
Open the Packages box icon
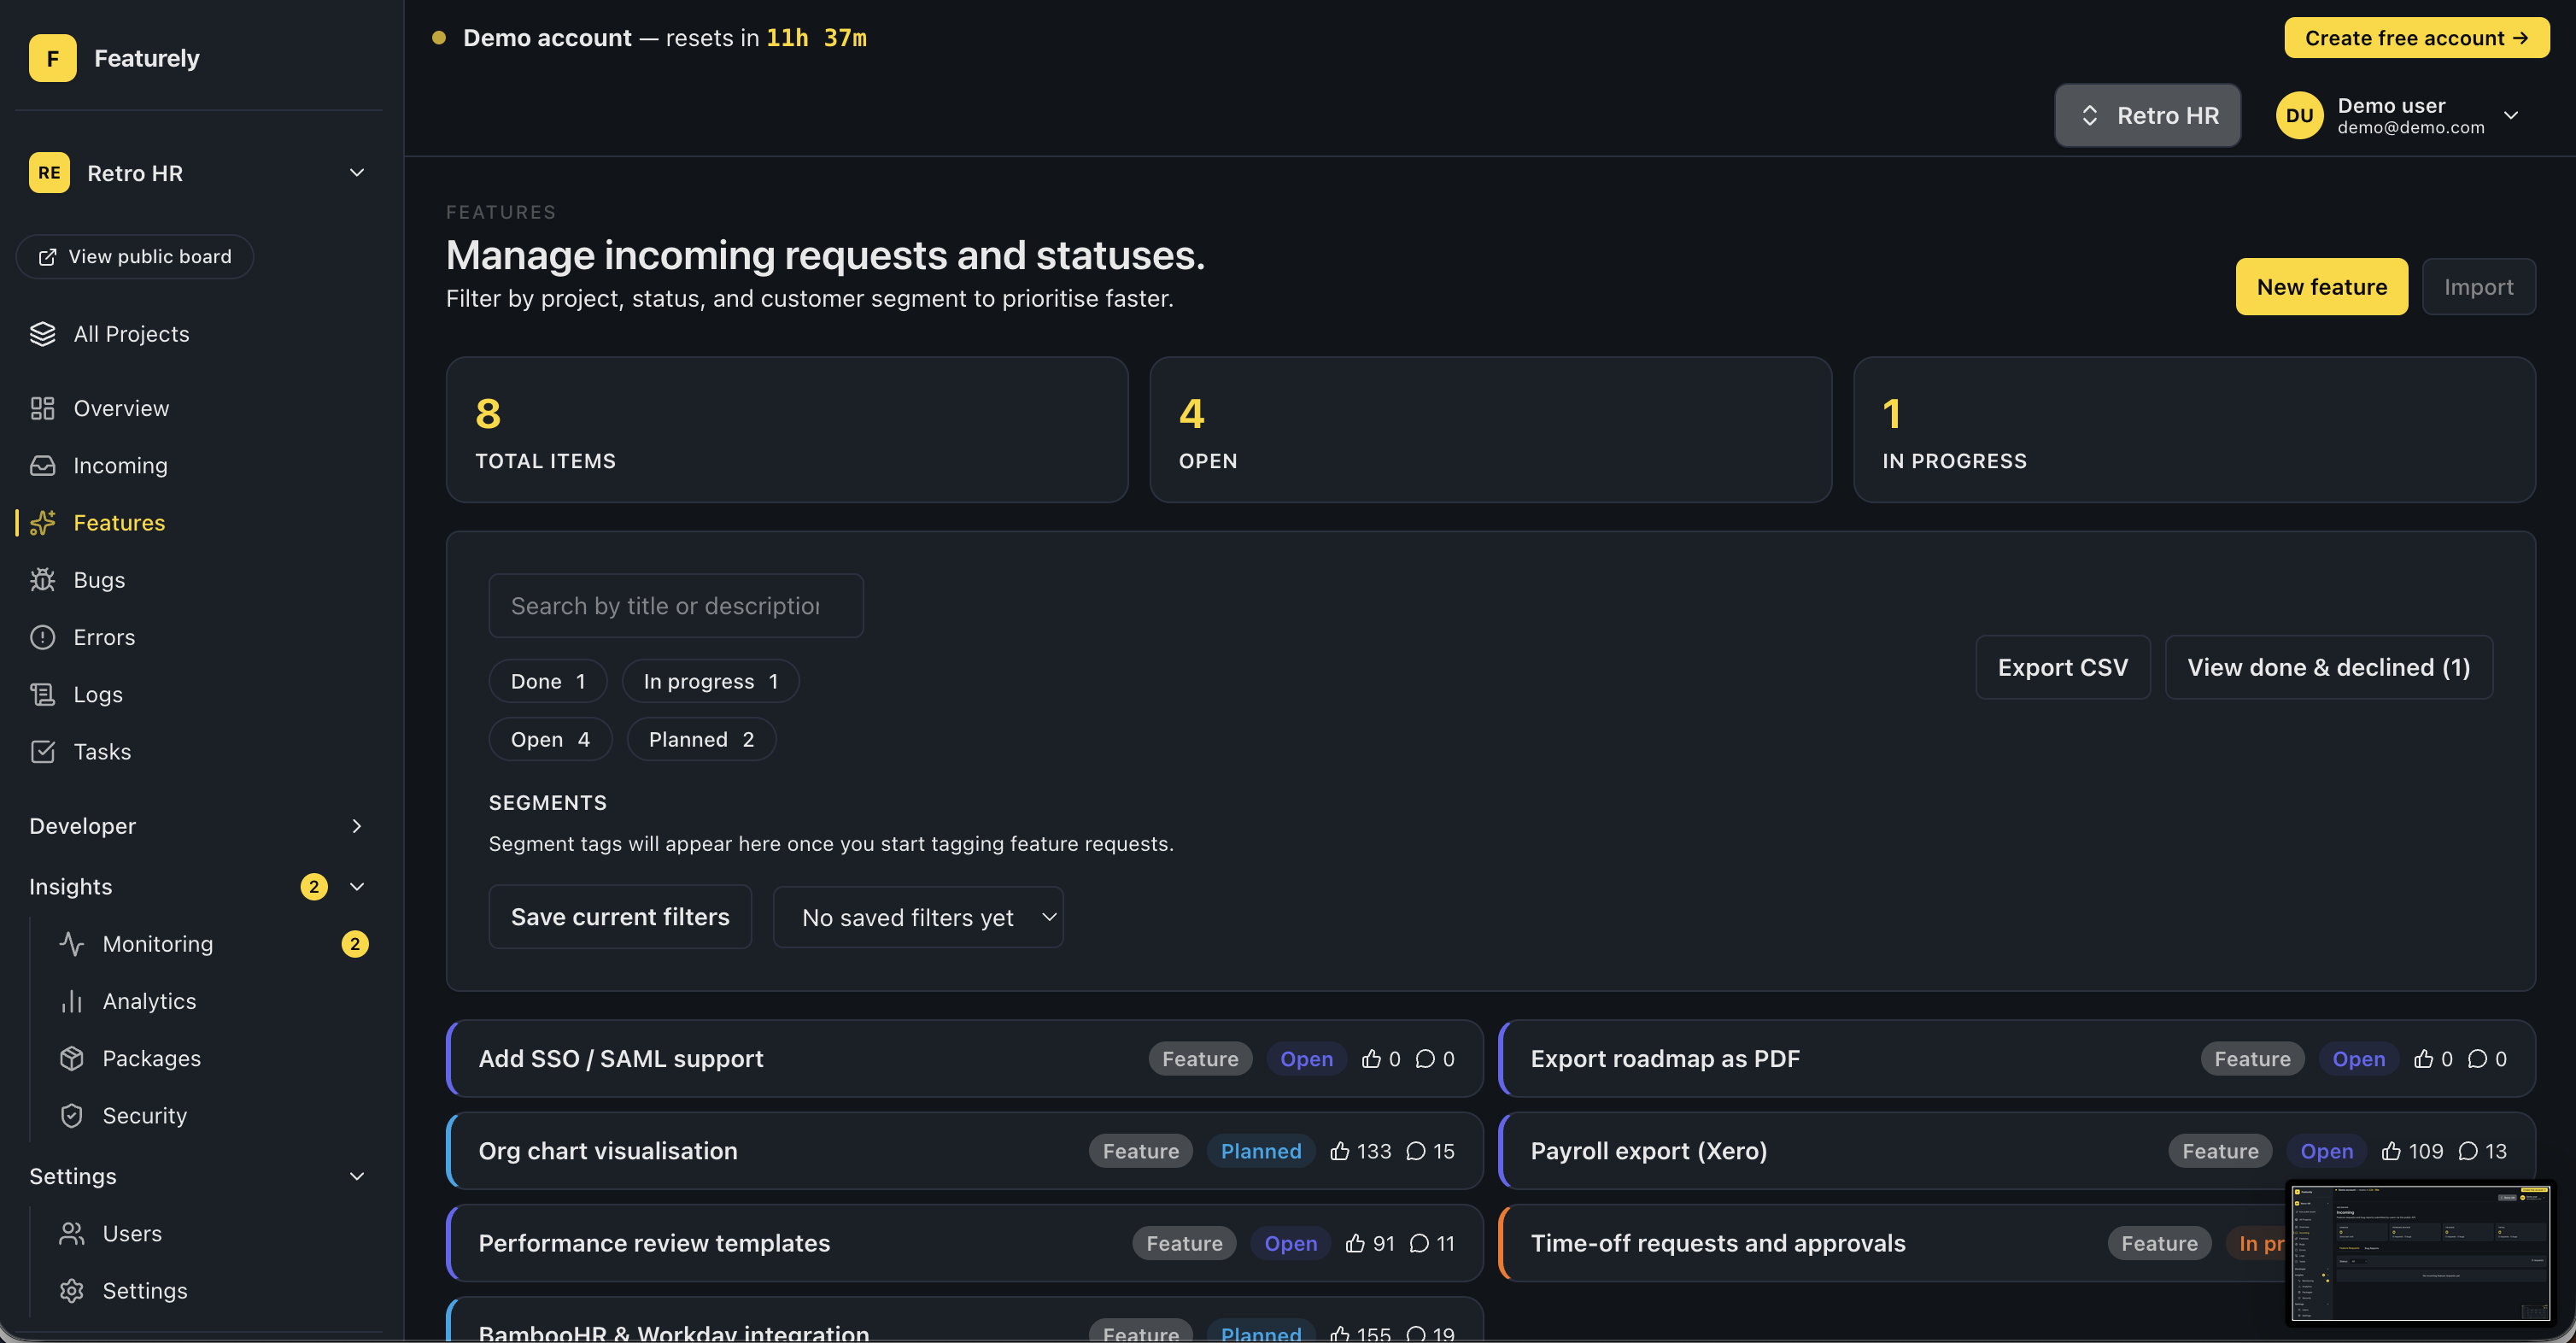tap(71, 1058)
